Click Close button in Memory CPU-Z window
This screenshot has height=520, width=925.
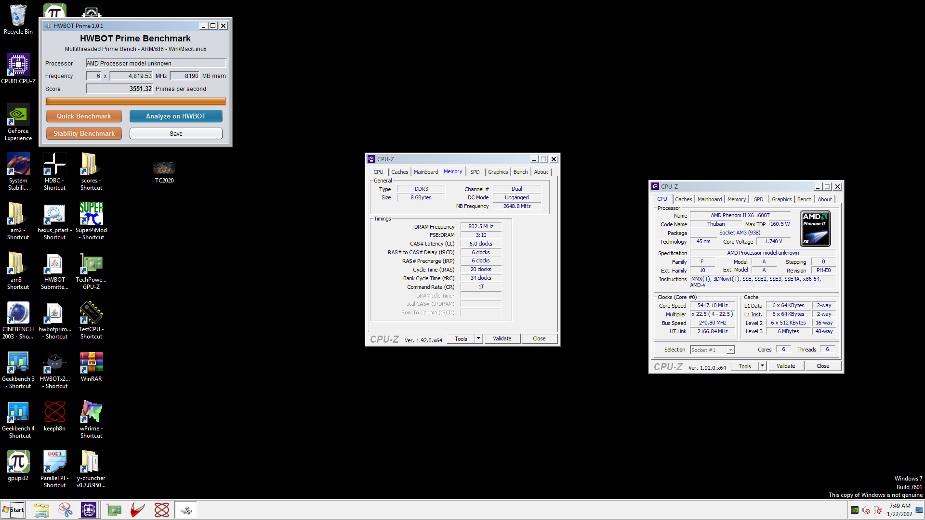click(539, 338)
